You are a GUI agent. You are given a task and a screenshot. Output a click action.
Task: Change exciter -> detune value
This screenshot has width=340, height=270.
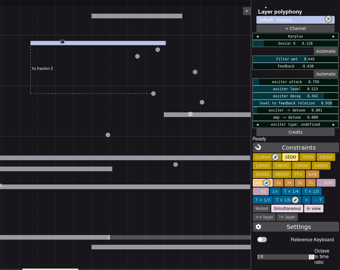click(x=295, y=110)
